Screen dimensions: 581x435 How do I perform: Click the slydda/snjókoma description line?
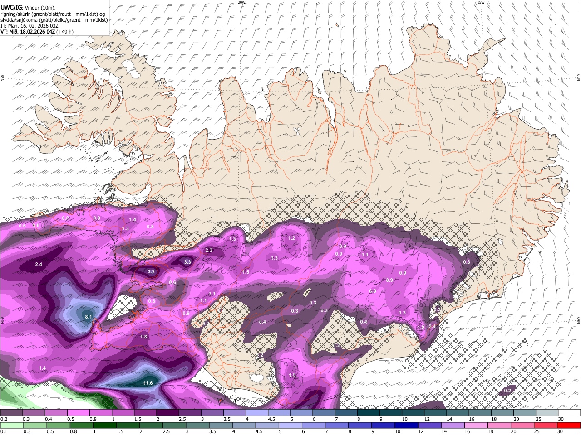pos(54,20)
